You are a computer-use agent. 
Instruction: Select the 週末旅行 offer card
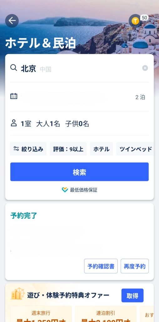pos(41,314)
